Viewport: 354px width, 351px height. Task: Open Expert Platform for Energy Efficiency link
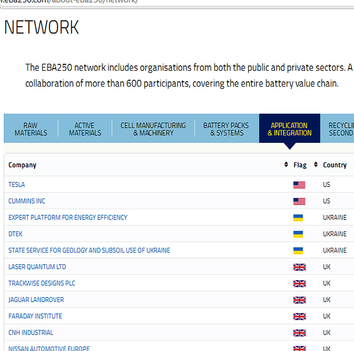click(68, 217)
